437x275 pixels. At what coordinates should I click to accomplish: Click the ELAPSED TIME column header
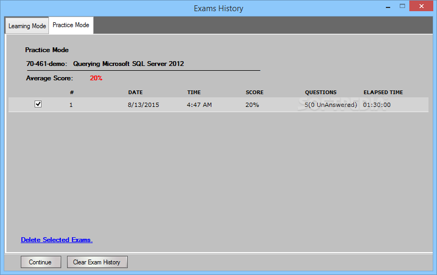coord(383,93)
